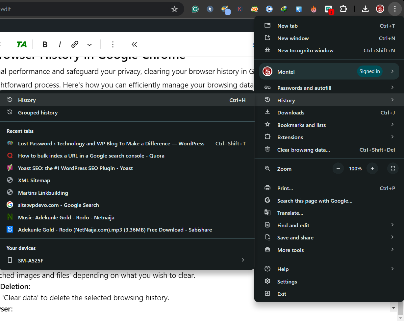Open the Extensions puzzle piece icon
Viewport: 404px width, 321px height.
tap(343, 9)
